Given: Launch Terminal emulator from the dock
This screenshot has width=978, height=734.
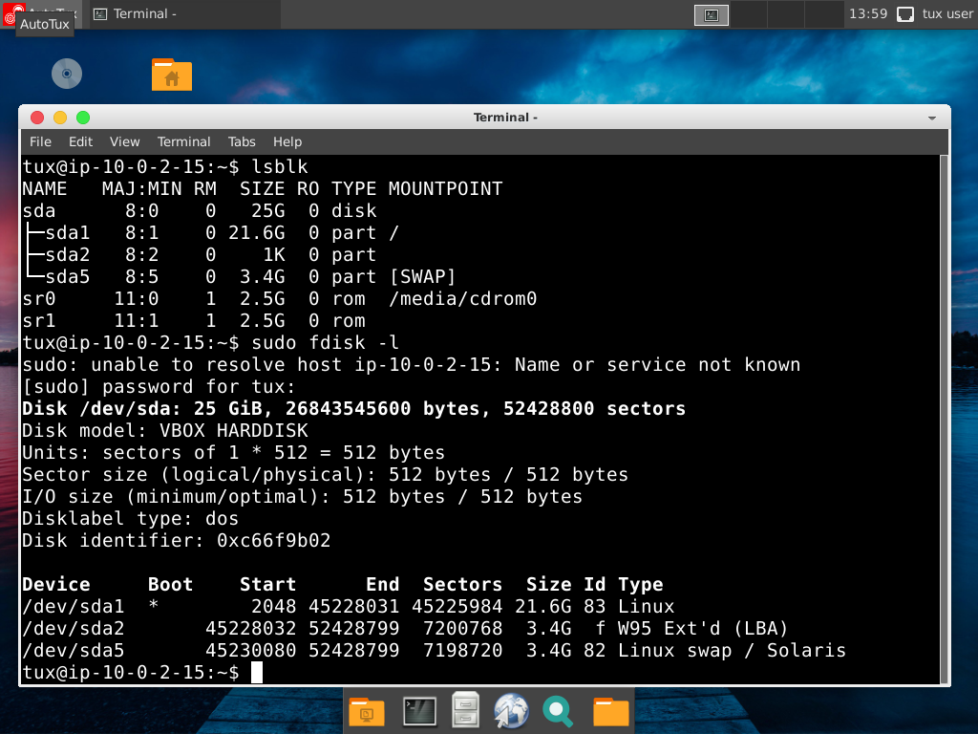Looking at the screenshot, I should point(419,711).
